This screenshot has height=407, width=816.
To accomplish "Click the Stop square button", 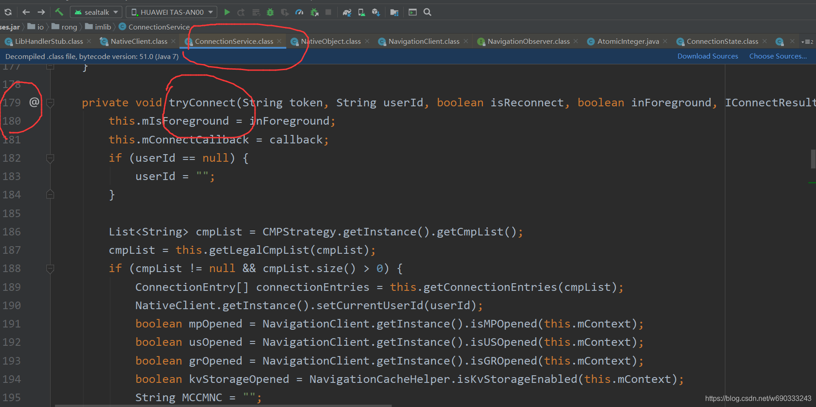I will (328, 12).
